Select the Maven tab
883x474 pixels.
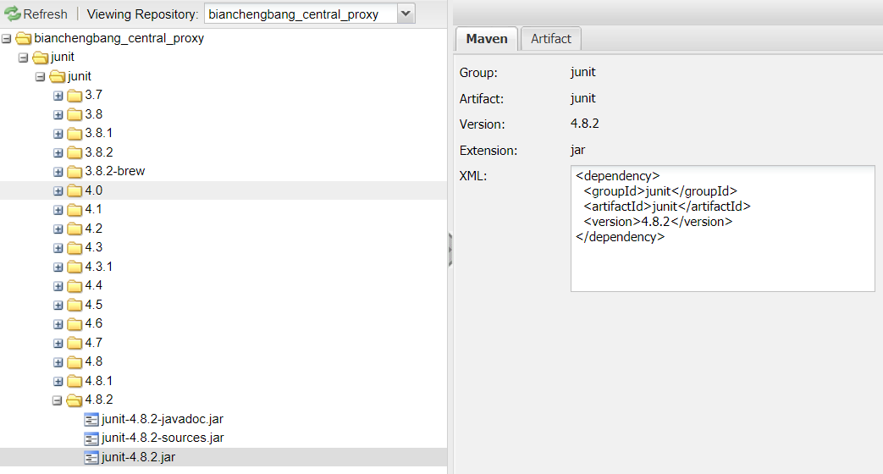pyautogui.click(x=487, y=38)
